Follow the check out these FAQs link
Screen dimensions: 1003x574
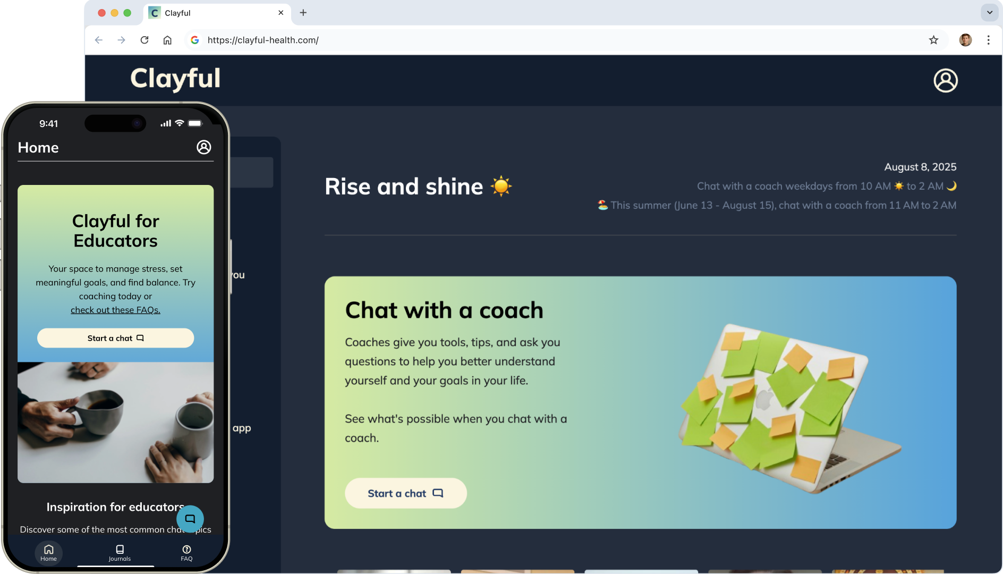(115, 310)
